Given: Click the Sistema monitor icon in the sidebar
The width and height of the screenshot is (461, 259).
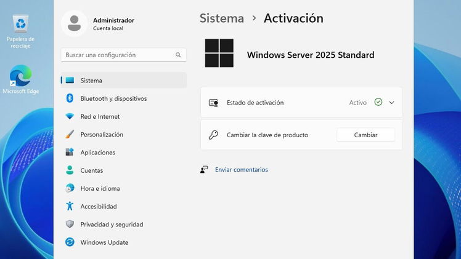Looking at the screenshot, I should pyautogui.click(x=70, y=80).
